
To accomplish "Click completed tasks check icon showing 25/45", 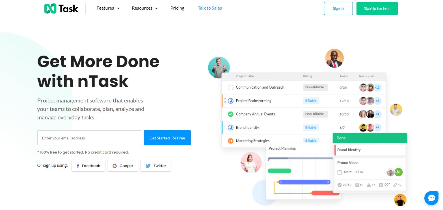I will coord(340,185).
